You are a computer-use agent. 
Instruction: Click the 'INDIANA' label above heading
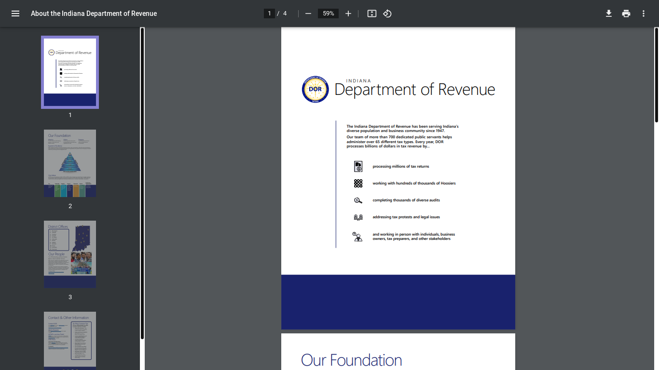(x=358, y=81)
